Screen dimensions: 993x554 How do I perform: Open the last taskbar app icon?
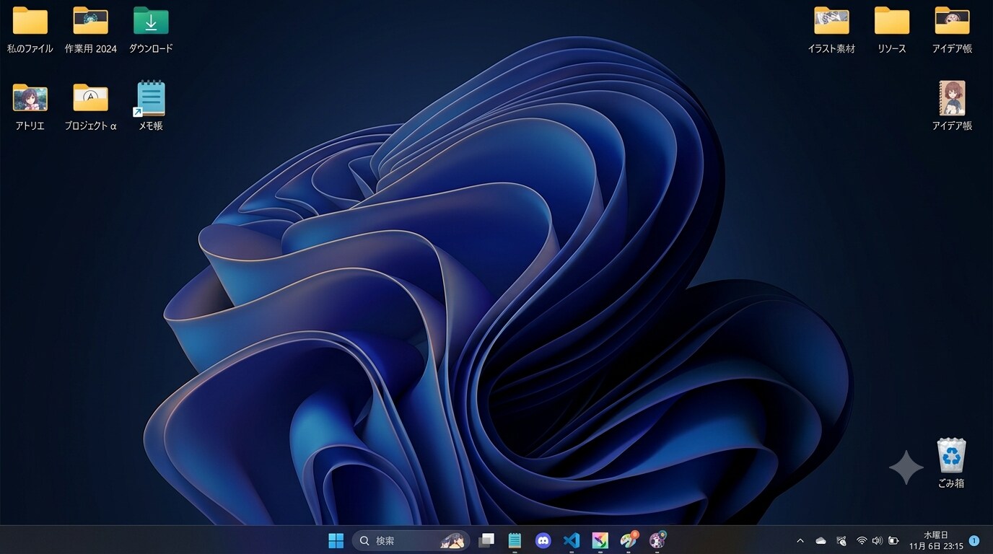(657, 540)
